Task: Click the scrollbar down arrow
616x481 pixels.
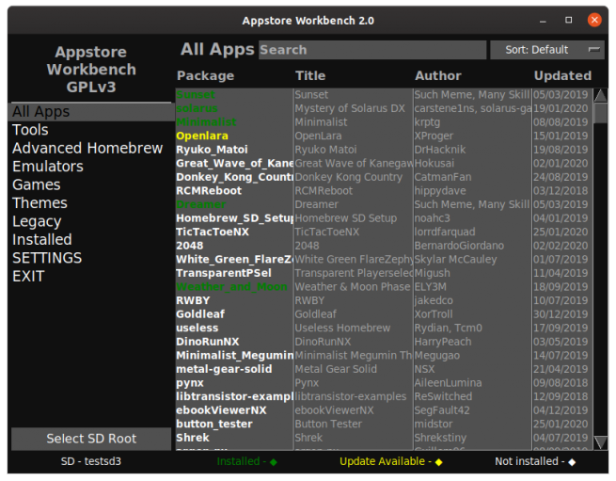Action: [x=600, y=442]
